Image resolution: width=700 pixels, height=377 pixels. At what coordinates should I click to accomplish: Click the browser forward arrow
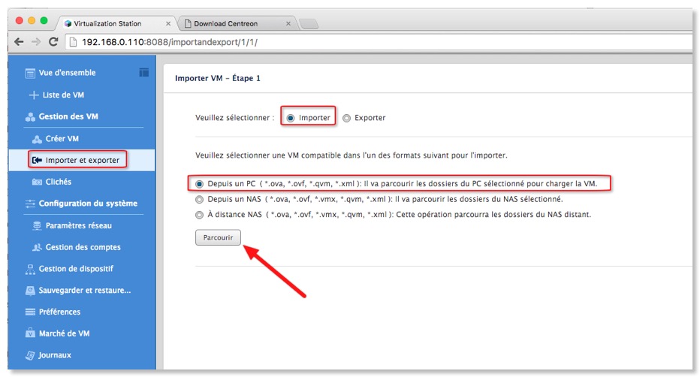click(x=36, y=42)
